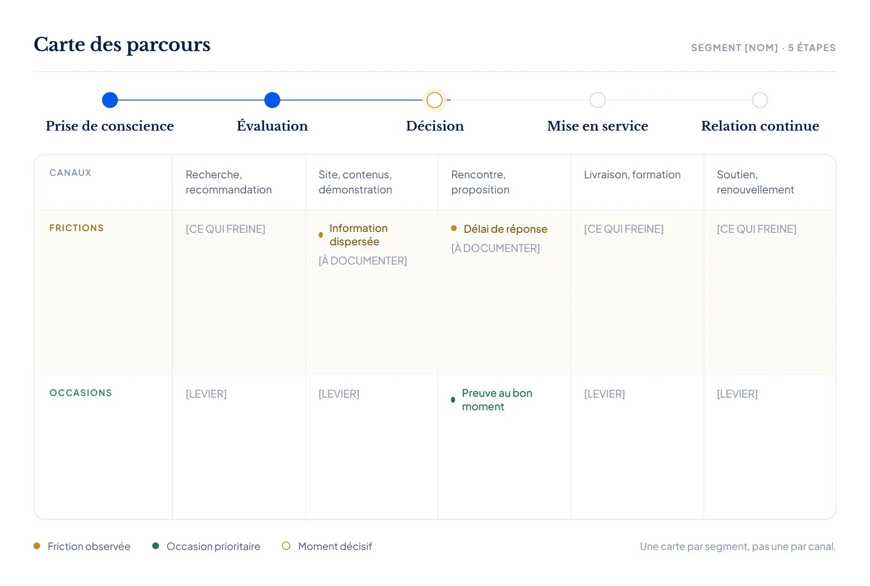Viewport: 870px width, 586px height.
Task: Click the 'Relation continue' stage label
Action: 760,126
